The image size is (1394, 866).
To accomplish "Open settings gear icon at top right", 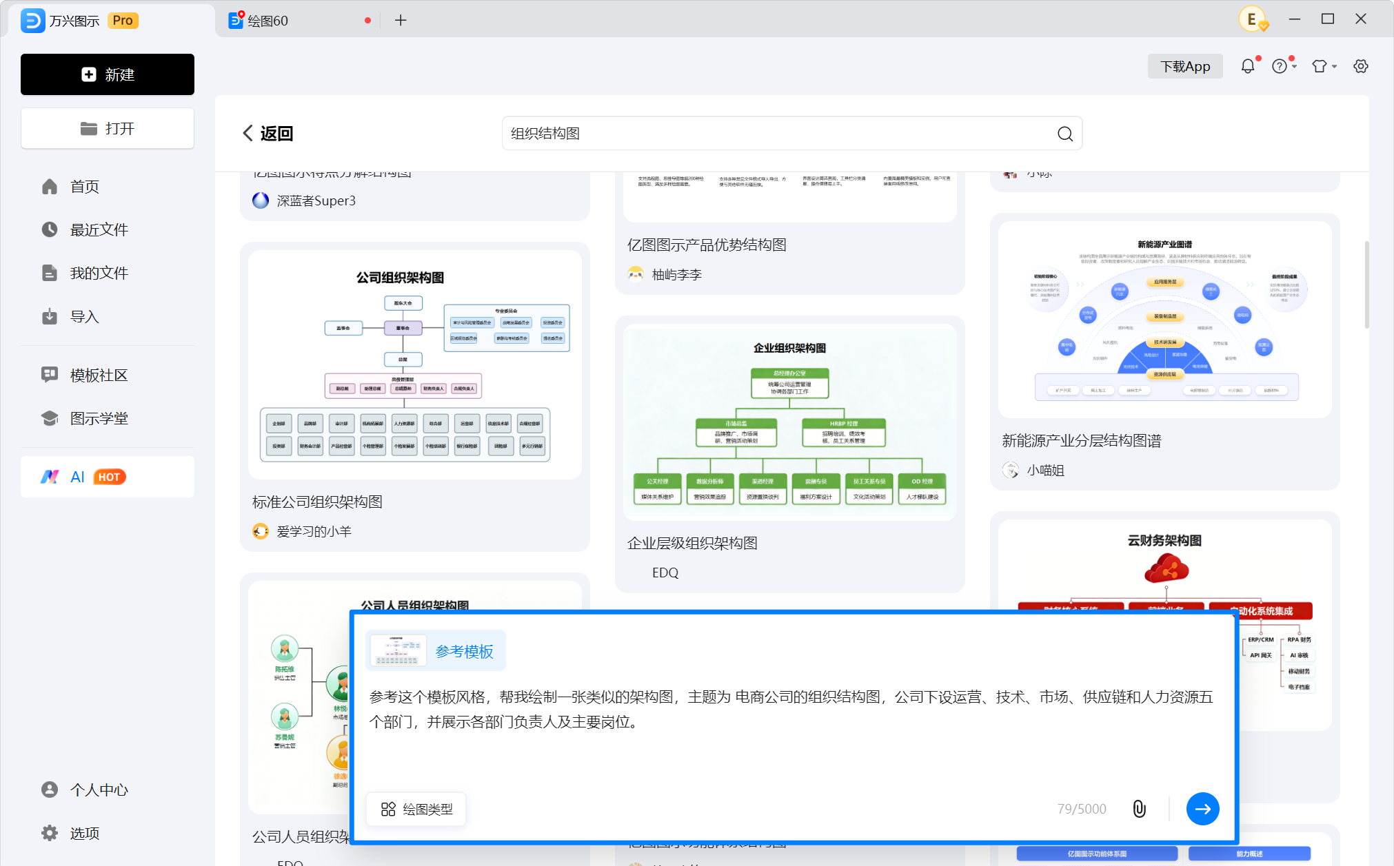I will point(1361,66).
